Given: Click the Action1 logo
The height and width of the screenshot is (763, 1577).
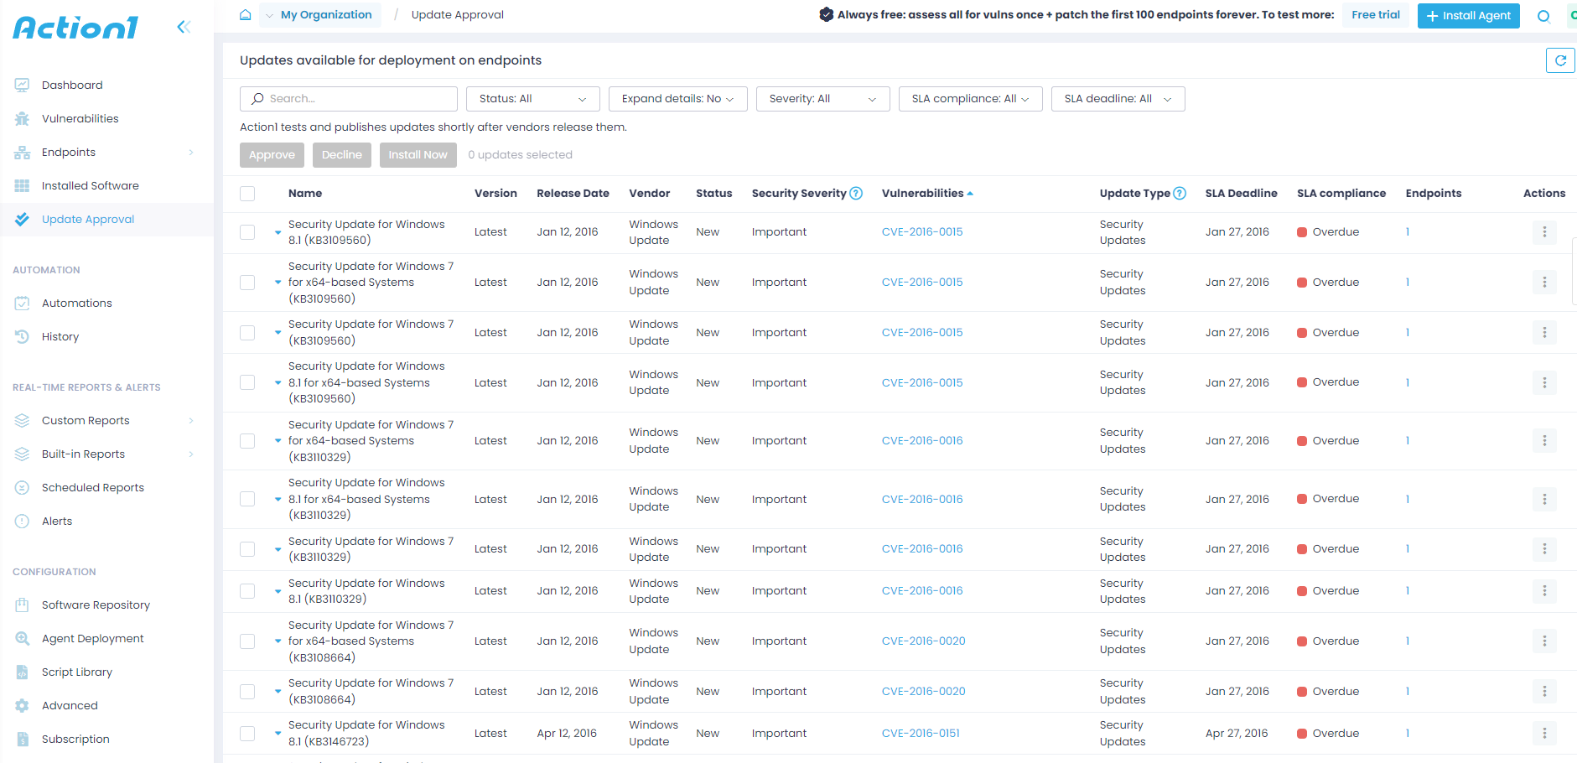Looking at the screenshot, I should pos(75,28).
